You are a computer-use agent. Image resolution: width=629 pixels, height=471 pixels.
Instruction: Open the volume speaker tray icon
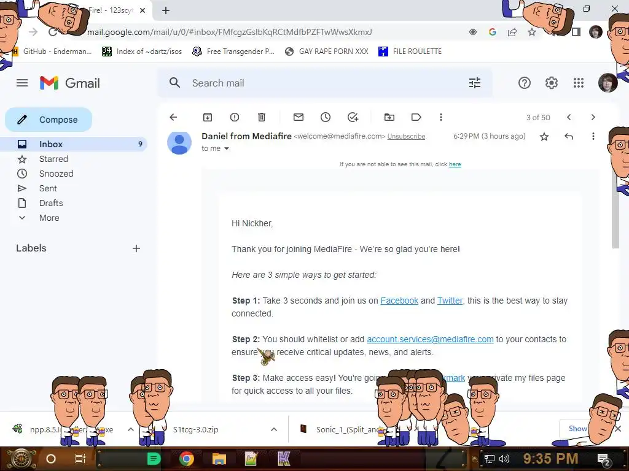504,459
